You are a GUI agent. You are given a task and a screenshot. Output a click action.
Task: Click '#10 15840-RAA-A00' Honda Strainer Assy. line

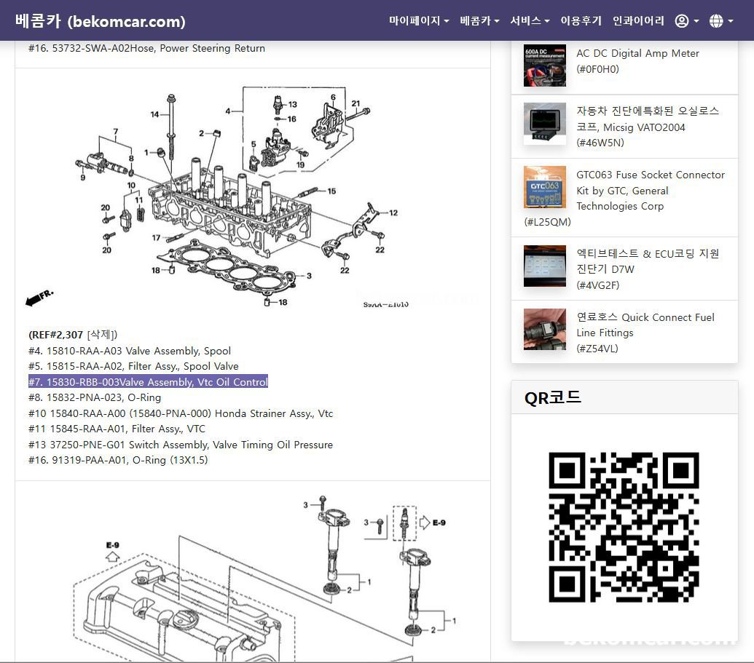point(181,413)
